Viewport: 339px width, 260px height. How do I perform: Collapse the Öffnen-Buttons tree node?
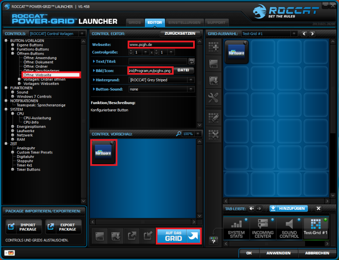(13, 53)
